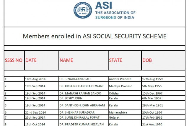189x126 pixels.
Task: Click 'The Association of Surgeons of India' text
Action: [115, 15]
